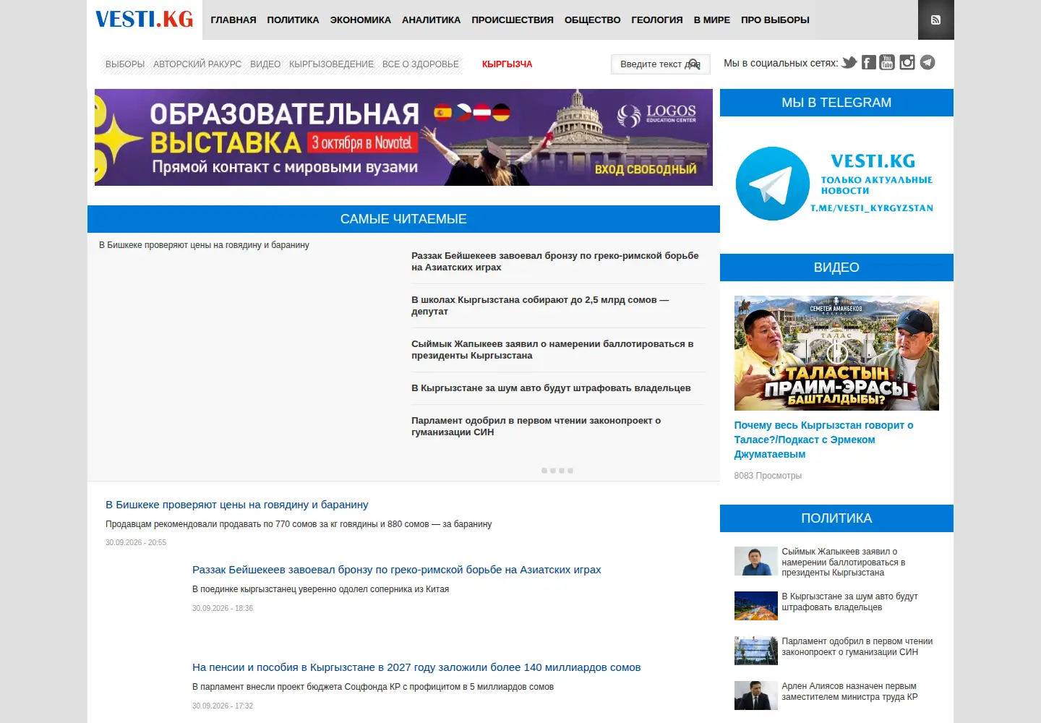Open 'за шум авто' headline in most-read list

point(551,388)
